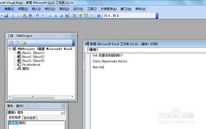Pause execution with the Break icon
The image size is (206, 129).
[x=56, y=16]
